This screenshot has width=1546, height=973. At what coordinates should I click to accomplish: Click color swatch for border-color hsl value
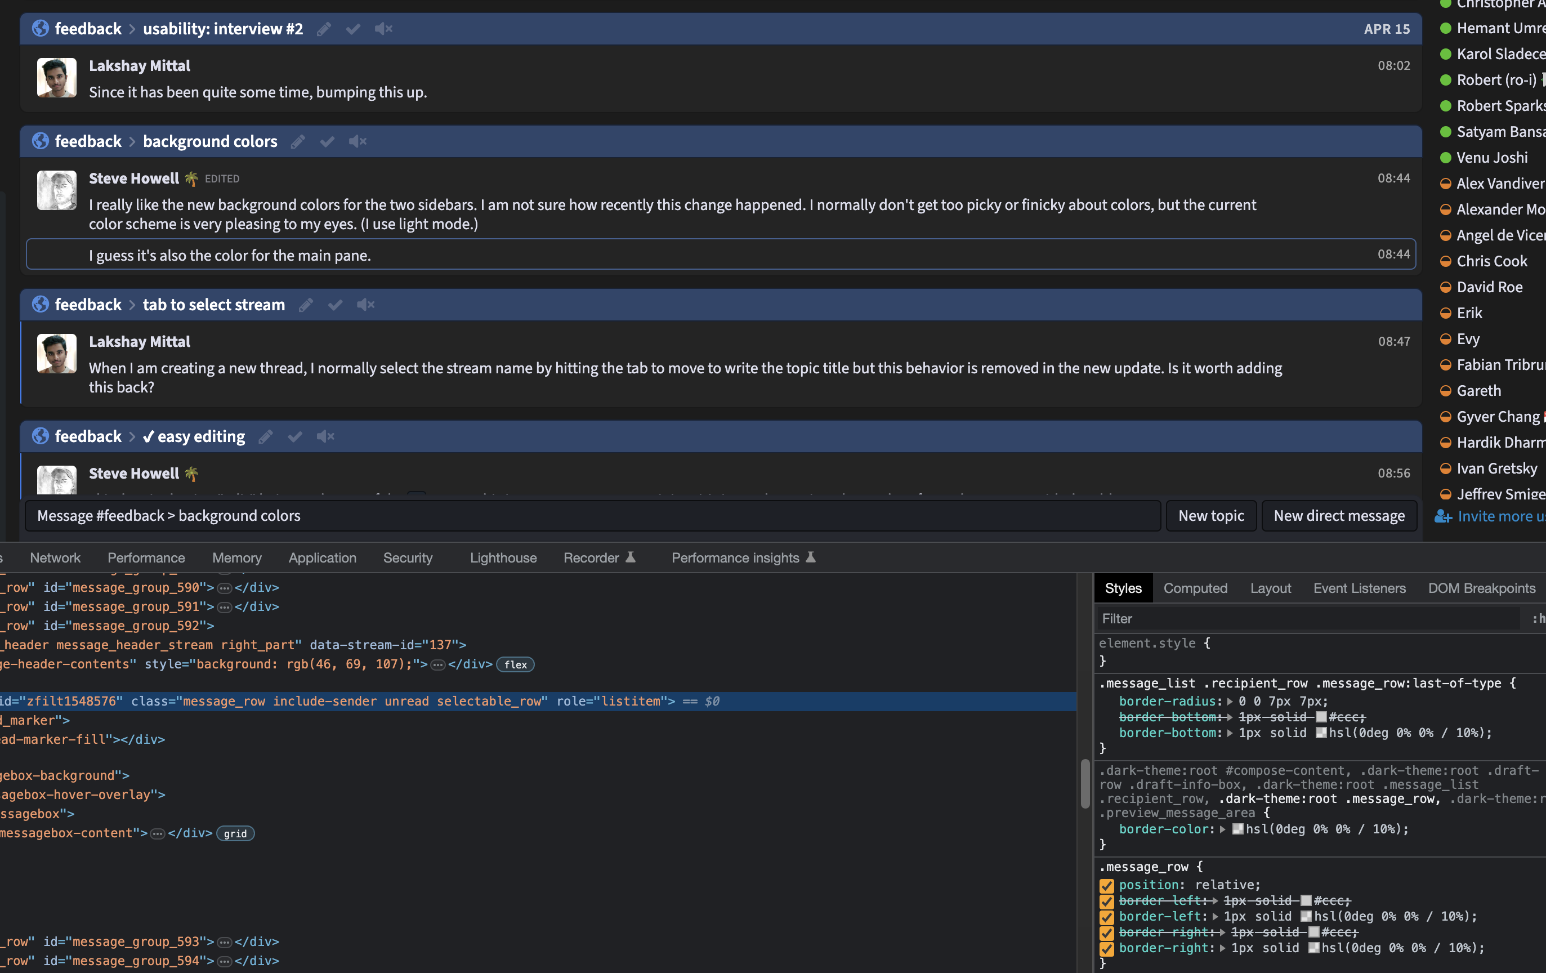click(x=1237, y=829)
